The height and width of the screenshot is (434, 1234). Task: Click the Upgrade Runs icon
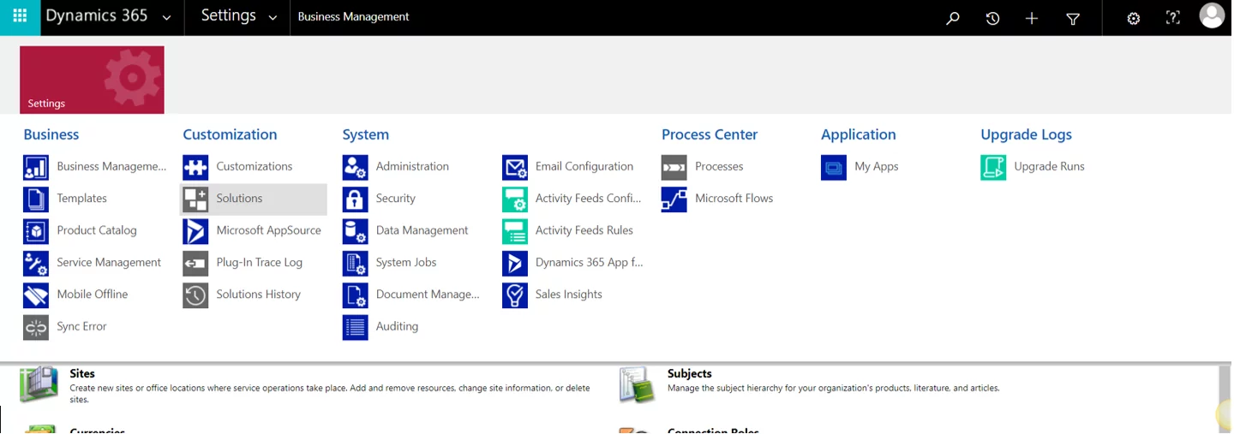click(993, 167)
